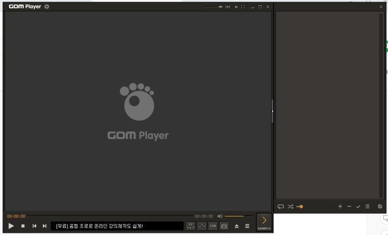Save the playlist with the disk icon
The width and height of the screenshot is (388, 235).
click(380, 206)
